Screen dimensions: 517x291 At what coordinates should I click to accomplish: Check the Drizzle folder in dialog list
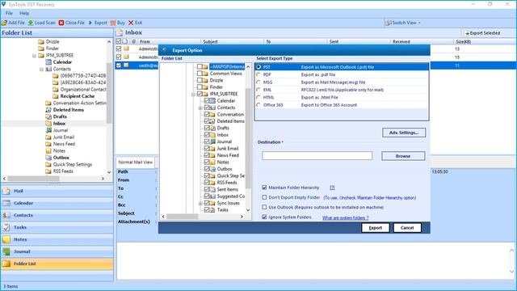[200, 80]
